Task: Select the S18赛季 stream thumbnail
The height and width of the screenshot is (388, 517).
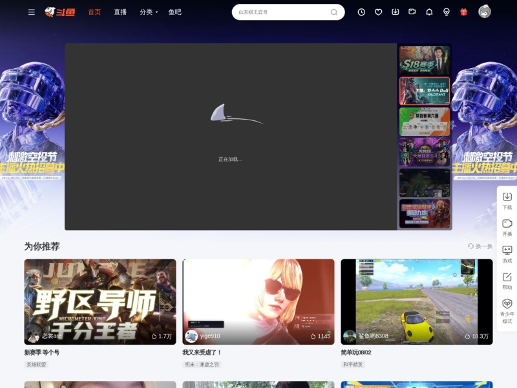Action: point(425,60)
